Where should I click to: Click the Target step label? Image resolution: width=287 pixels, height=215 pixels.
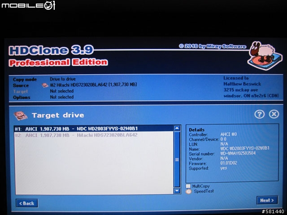click(x=21, y=91)
